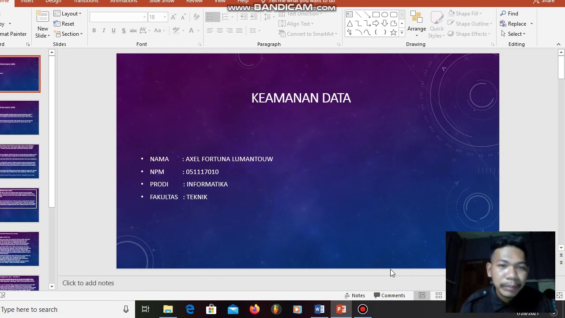Viewport: 565px width, 318px height.
Task: Switch to the Animations tab
Action: point(124,2)
